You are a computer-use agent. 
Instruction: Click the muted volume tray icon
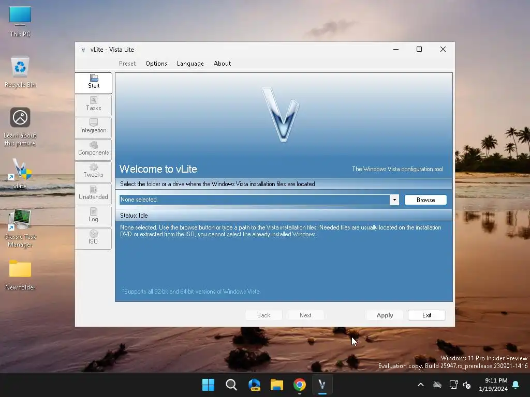tap(467, 385)
